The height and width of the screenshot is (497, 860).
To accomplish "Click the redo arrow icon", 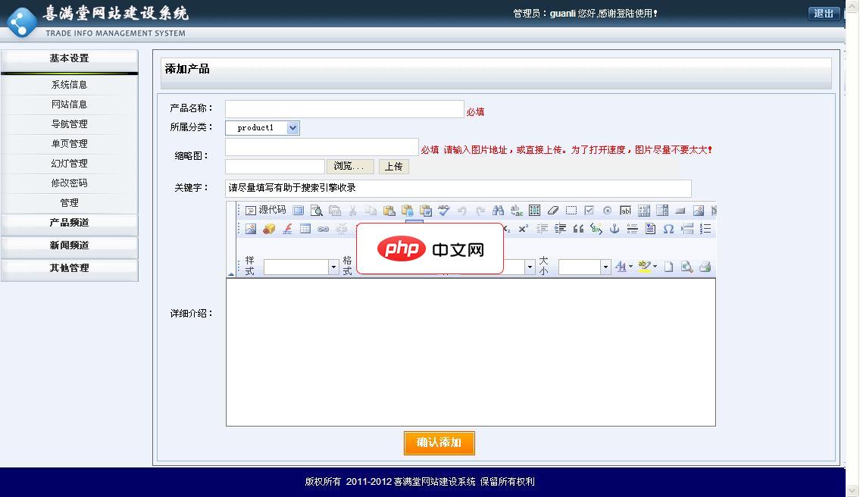I will pyautogui.click(x=480, y=210).
